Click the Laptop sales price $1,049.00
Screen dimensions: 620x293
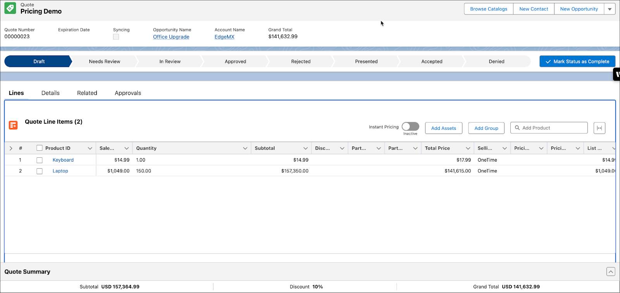pos(118,171)
